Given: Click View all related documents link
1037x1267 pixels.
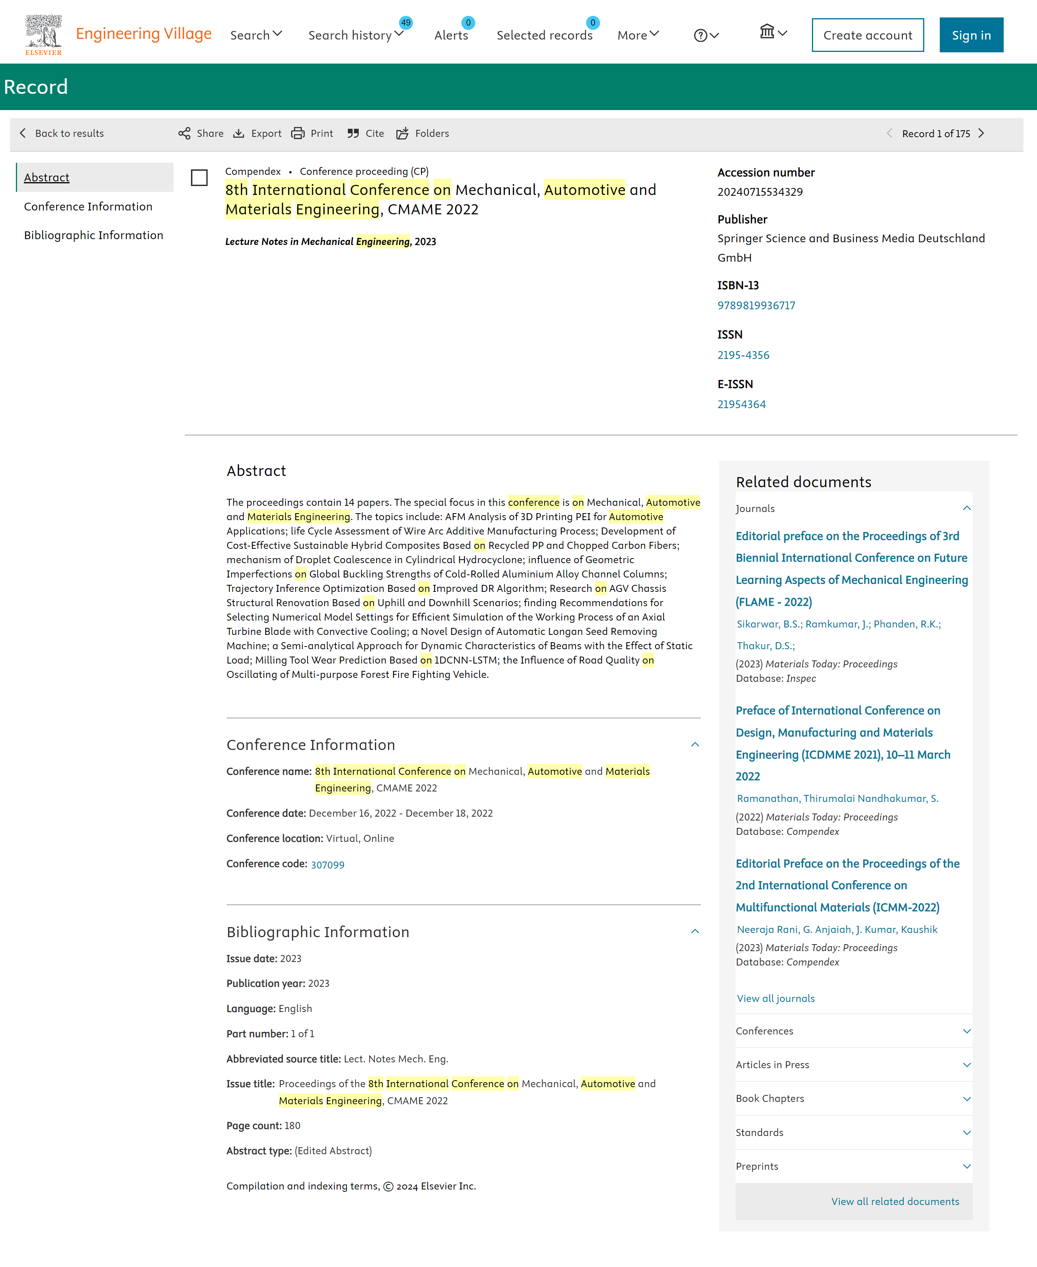Looking at the screenshot, I should (895, 1201).
